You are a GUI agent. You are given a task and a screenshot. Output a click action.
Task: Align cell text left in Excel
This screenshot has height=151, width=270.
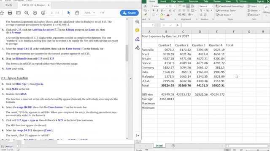[x=180, y=10]
